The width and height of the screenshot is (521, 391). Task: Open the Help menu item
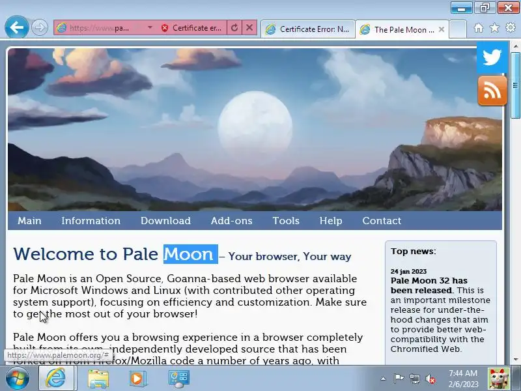pyautogui.click(x=331, y=221)
